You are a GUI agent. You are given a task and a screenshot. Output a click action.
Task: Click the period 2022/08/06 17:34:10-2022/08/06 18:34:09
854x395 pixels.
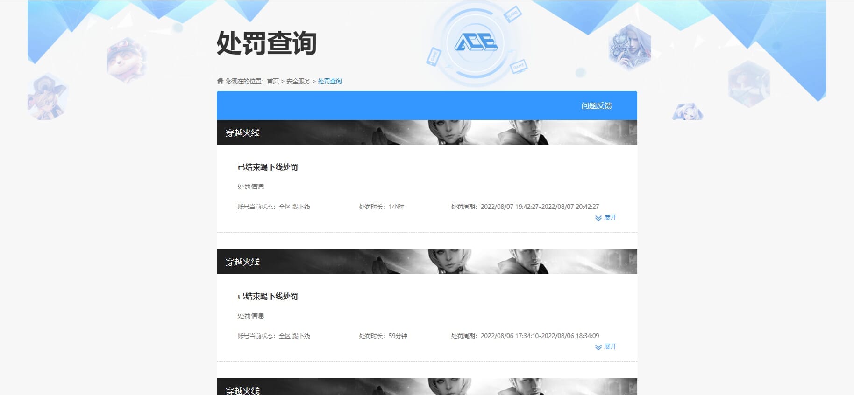540,336
